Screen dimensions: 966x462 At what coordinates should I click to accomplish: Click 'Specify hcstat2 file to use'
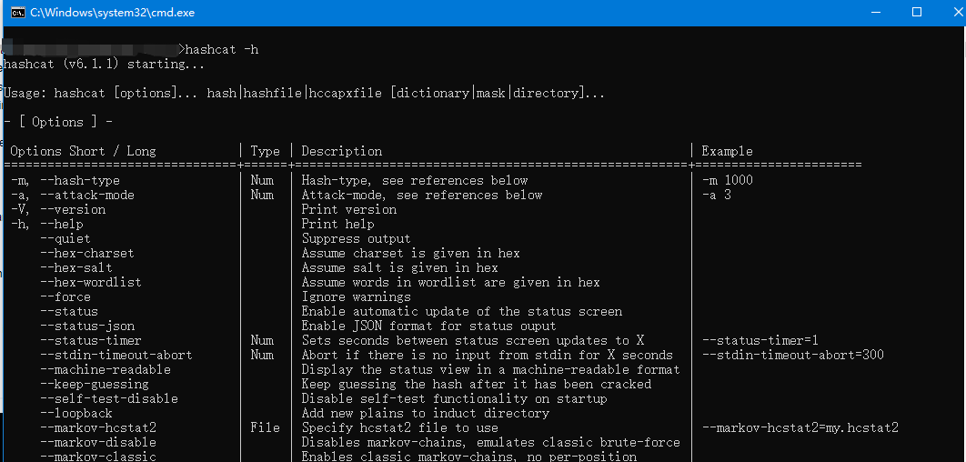click(400, 428)
